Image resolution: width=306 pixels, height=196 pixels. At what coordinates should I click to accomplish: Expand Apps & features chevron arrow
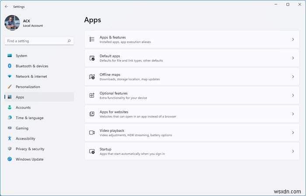point(293,39)
